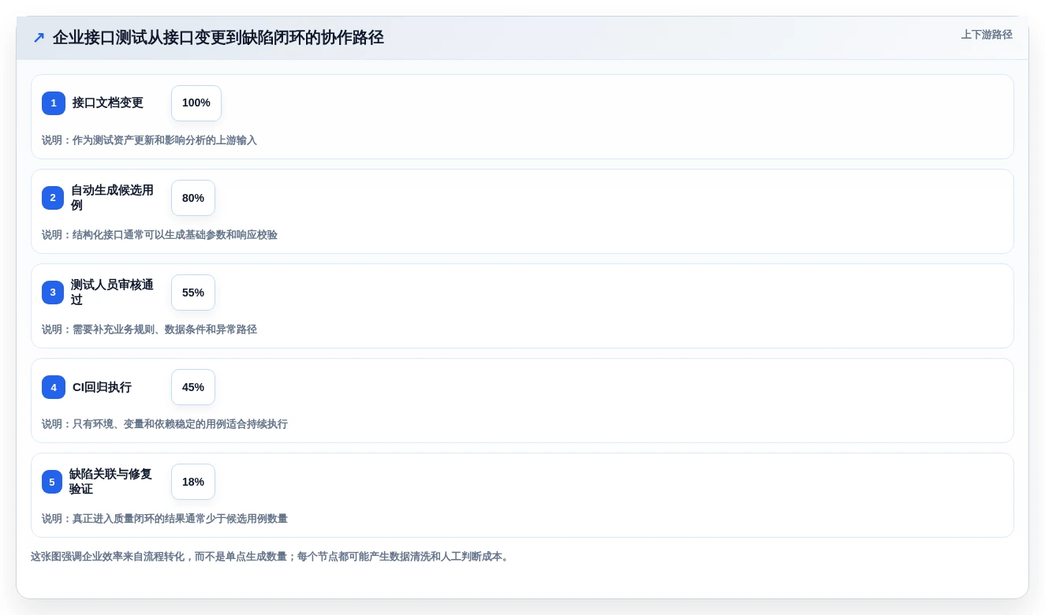
Task: Click the 自动生成候选用例 step label
Action: pyautogui.click(x=112, y=198)
